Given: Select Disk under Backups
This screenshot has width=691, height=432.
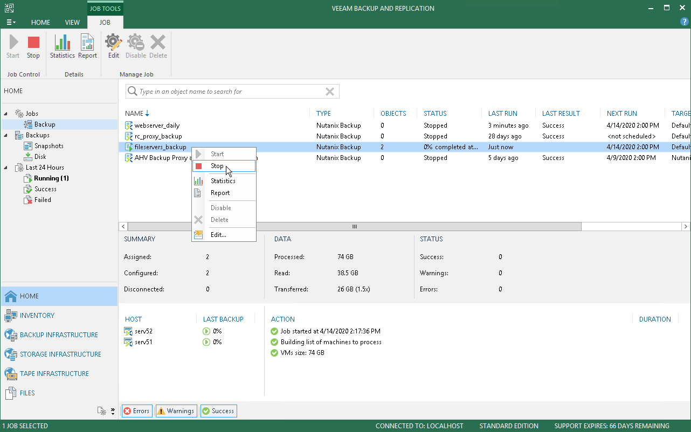Looking at the screenshot, I should click(40, 157).
